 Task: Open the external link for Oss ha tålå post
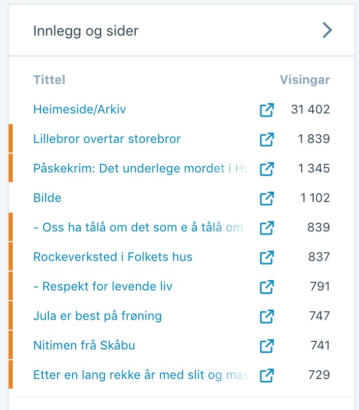point(267,228)
